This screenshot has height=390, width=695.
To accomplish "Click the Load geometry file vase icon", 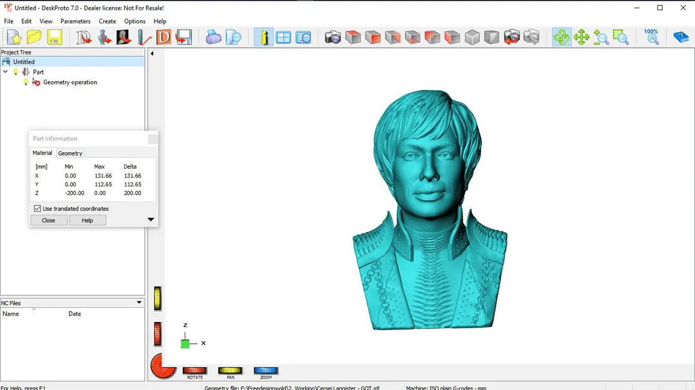I will pyautogui.click(x=104, y=37).
